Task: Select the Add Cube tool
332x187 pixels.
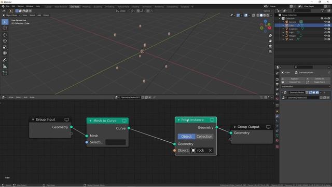Action: 5,73
